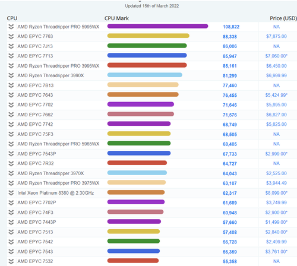
Task: Open the AMD EPYC 7702P CPU link
Action: 37,202
